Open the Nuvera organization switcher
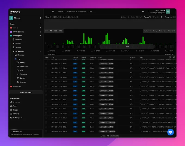185x146 pixels. point(26,18)
